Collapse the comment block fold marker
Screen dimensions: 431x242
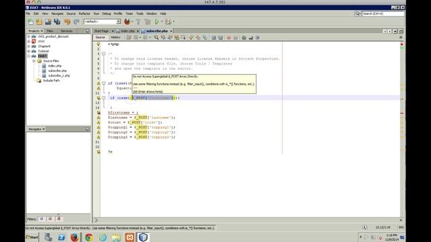point(104,54)
